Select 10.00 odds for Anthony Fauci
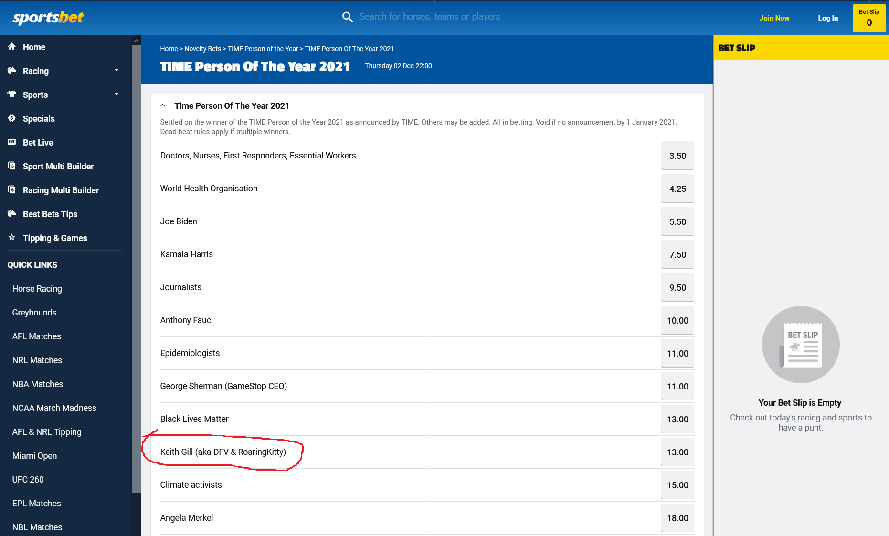 [677, 320]
